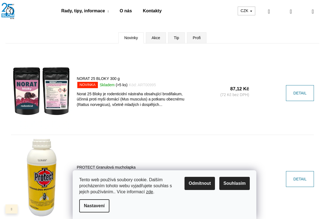Image resolution: width=329 pixels, height=219 pixels.
Task: Show the Profi tab
Action: click(x=197, y=38)
